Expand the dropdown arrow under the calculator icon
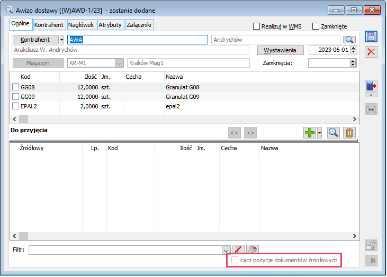Image resolution: width=387 pixels, height=277 pixels. [x=371, y=95]
